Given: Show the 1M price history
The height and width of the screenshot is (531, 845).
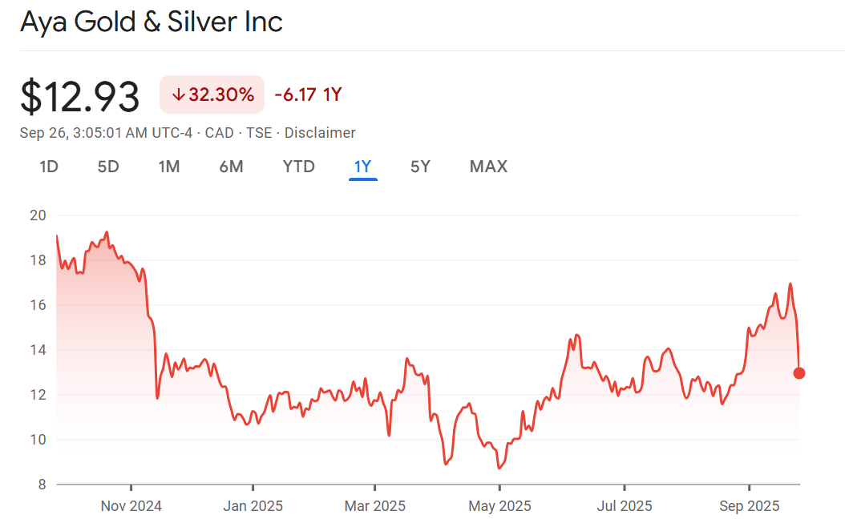Looking at the screenshot, I should tap(168, 167).
